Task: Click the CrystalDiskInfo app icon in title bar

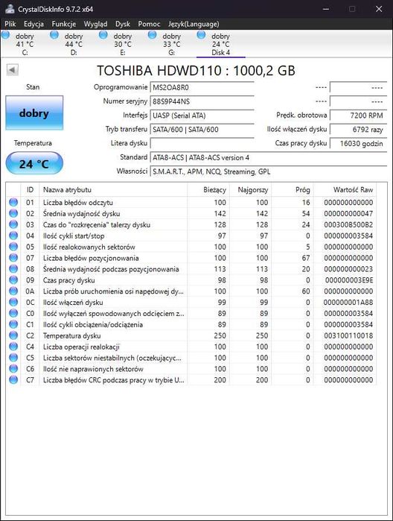Action: 10,9
